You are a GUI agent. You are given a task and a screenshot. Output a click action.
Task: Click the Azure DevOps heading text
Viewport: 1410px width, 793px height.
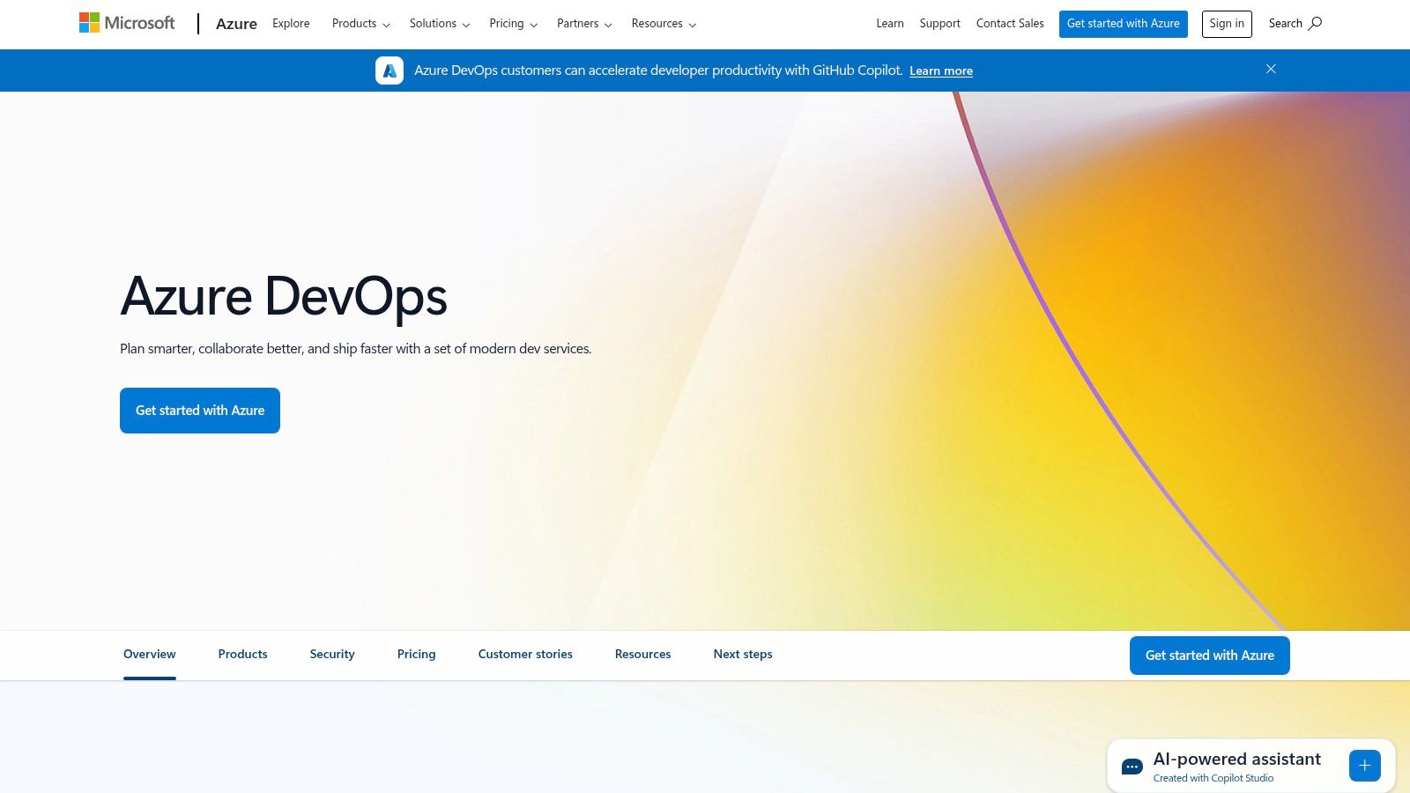(x=284, y=297)
